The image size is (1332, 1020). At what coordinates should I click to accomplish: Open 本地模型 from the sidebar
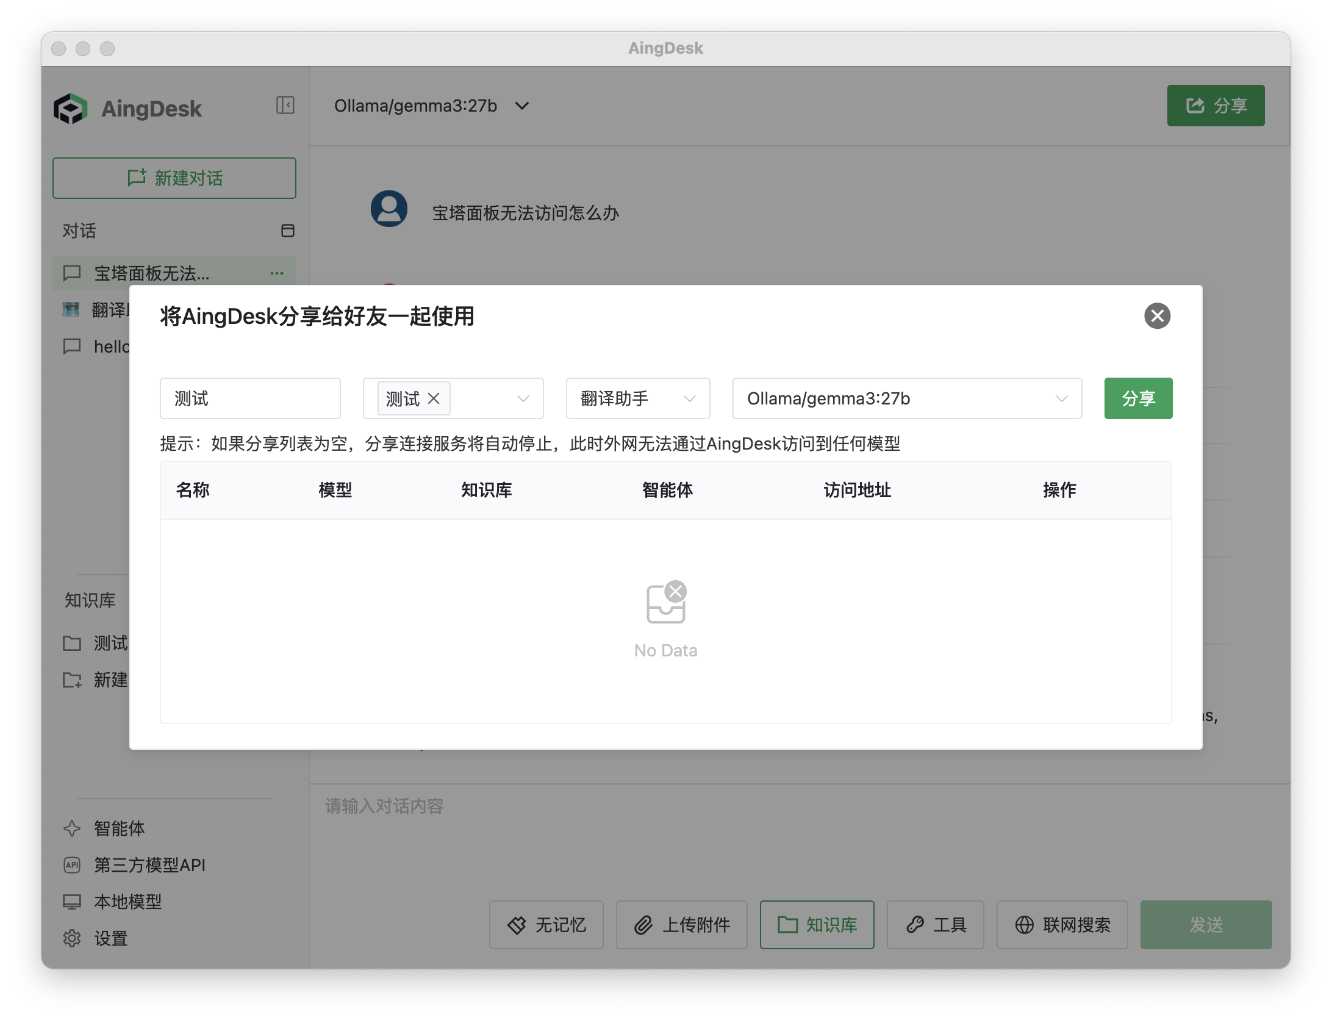[127, 902]
